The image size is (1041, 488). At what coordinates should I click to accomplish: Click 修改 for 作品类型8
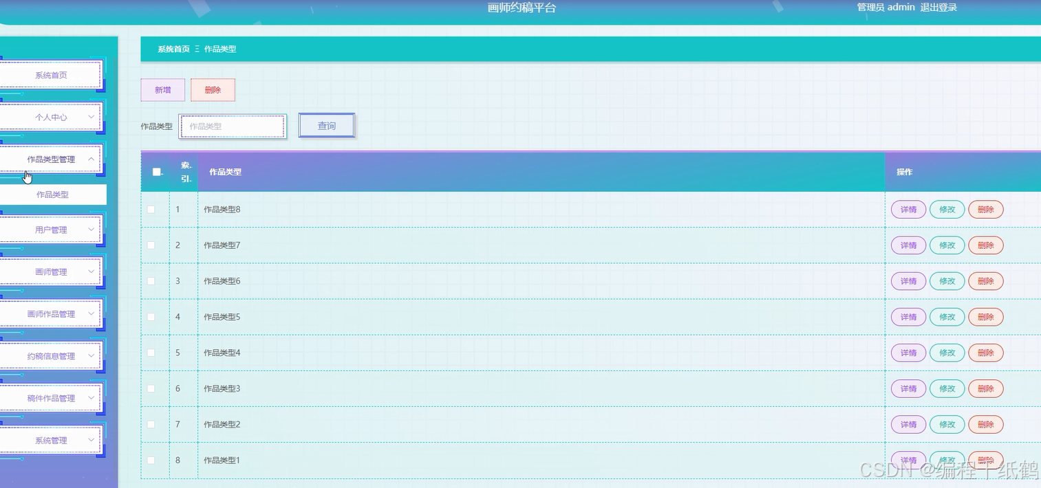coord(947,210)
